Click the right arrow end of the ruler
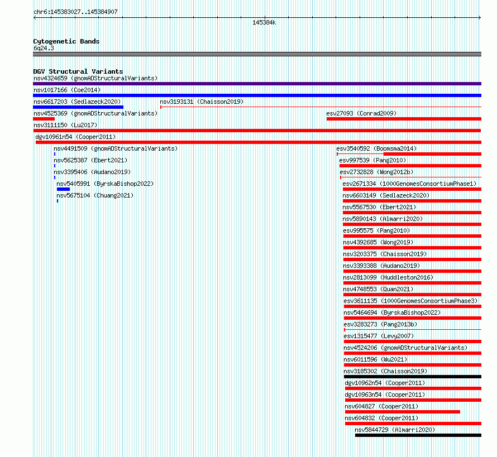 480,17
